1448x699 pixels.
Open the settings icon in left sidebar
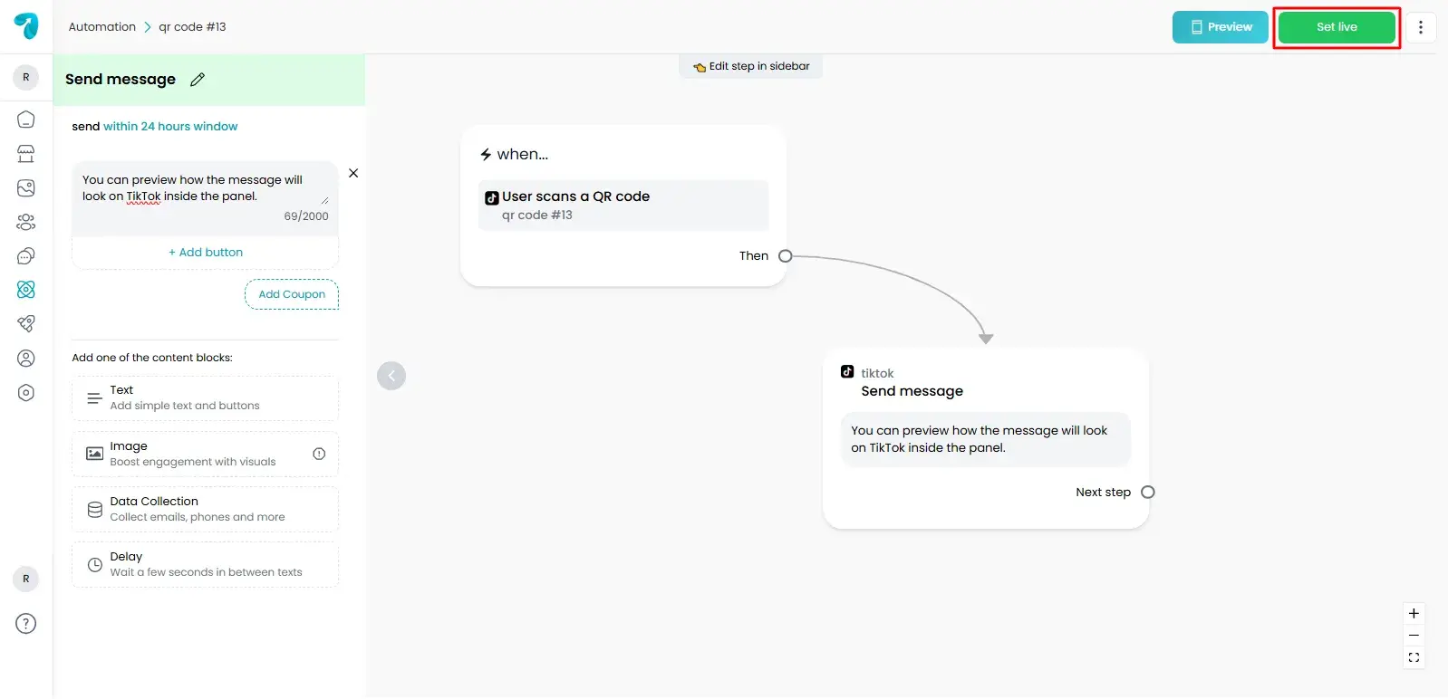26,393
